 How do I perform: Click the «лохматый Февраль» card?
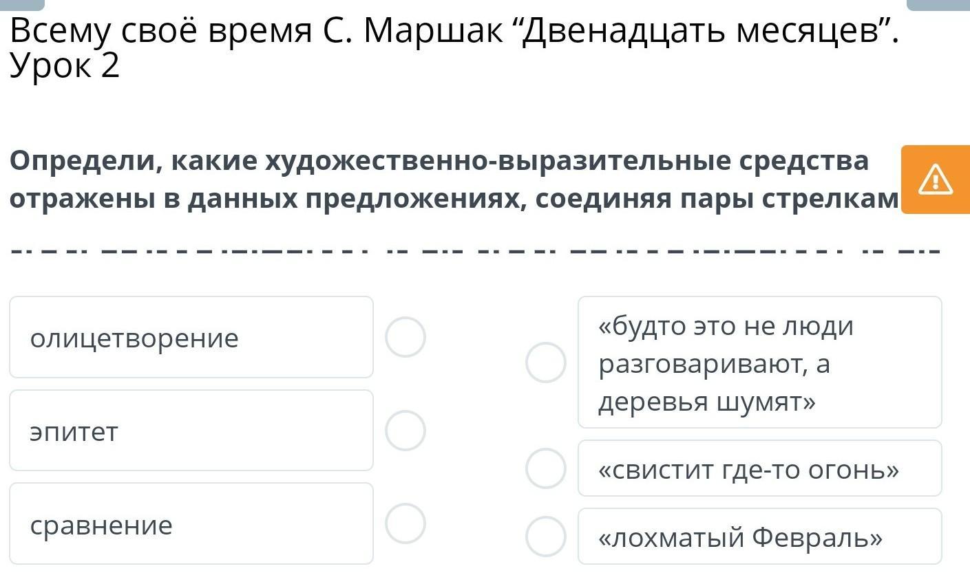point(760,536)
